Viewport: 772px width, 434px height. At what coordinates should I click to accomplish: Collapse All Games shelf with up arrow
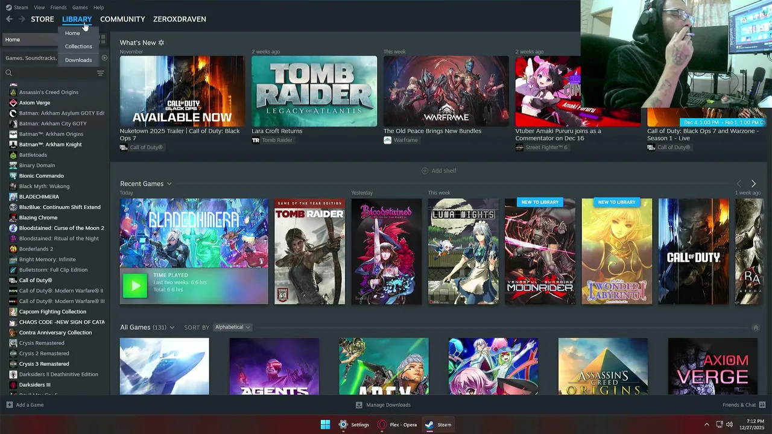[x=756, y=327]
